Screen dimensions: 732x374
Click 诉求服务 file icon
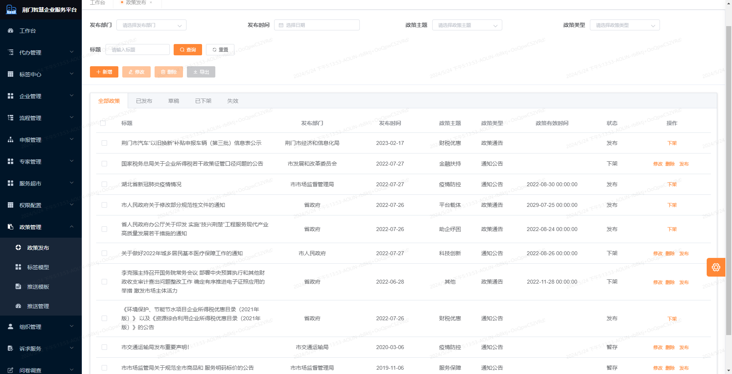click(x=11, y=348)
